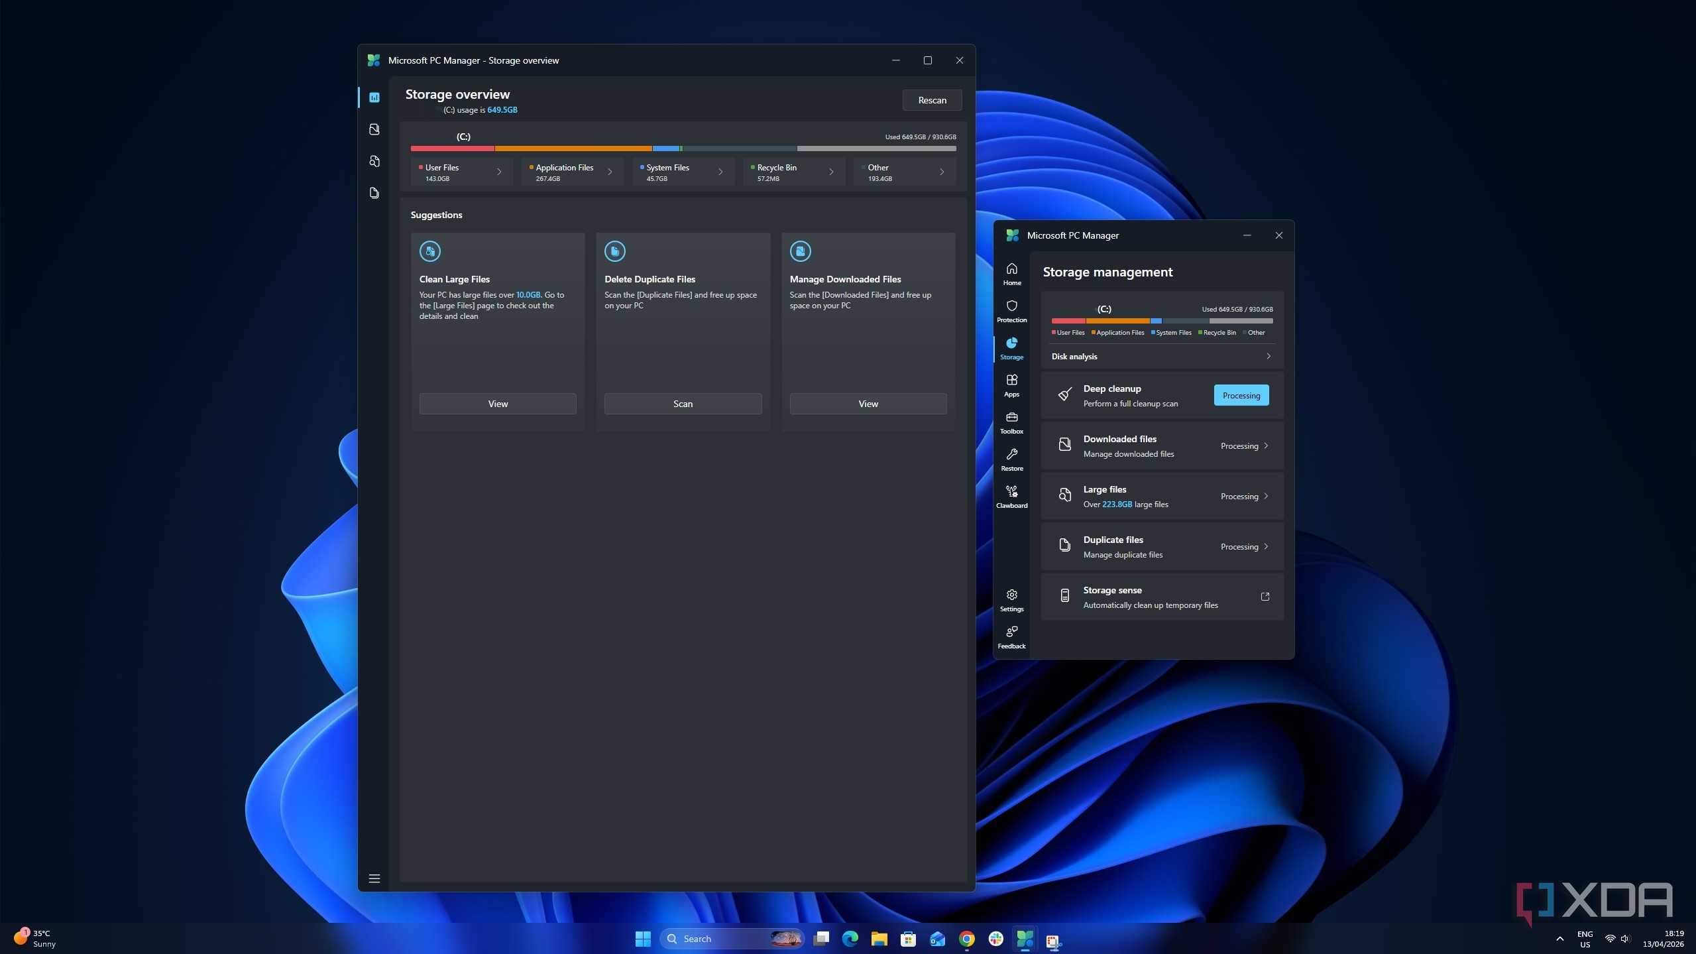
Task: Open the volume tray icon
Action: 1624,939
